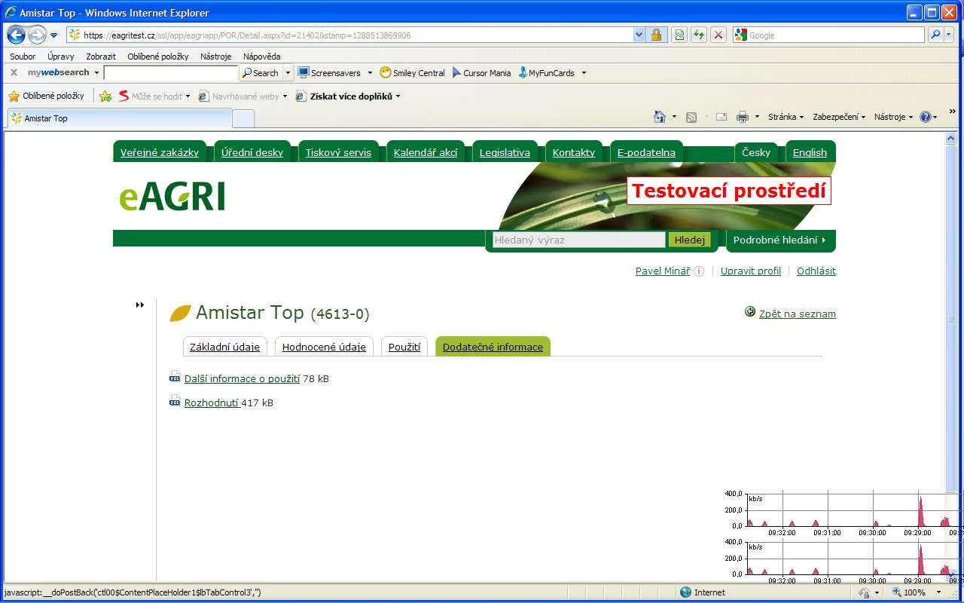Screen dimensions: 964x603
Task: Open the search provider dropdown arrow
Action: tap(950, 35)
